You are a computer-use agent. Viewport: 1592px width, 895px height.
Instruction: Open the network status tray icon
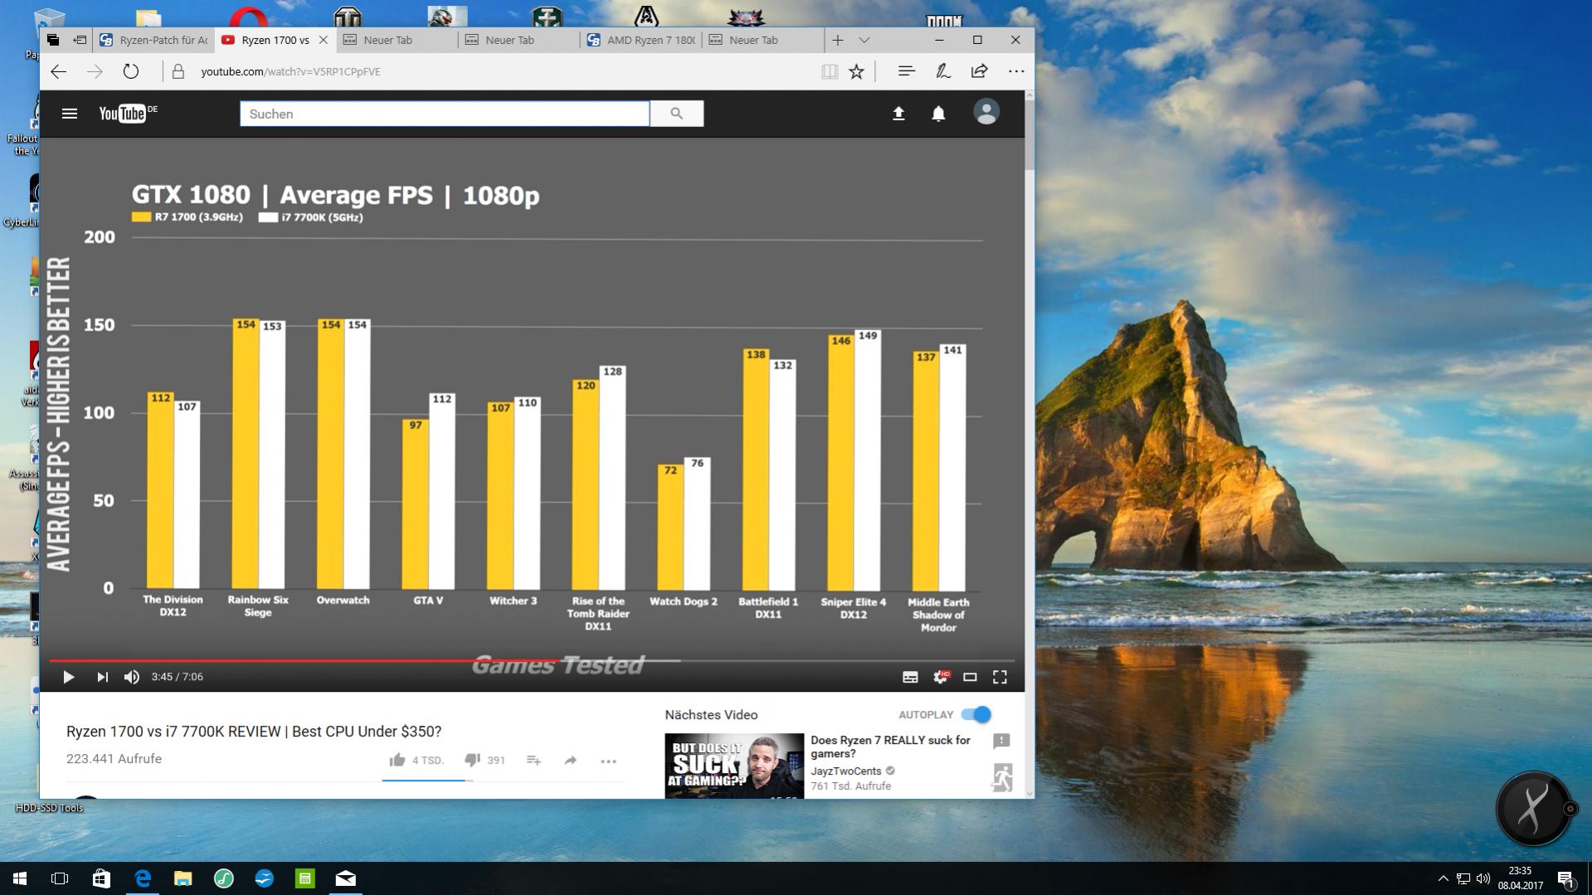(x=1463, y=878)
